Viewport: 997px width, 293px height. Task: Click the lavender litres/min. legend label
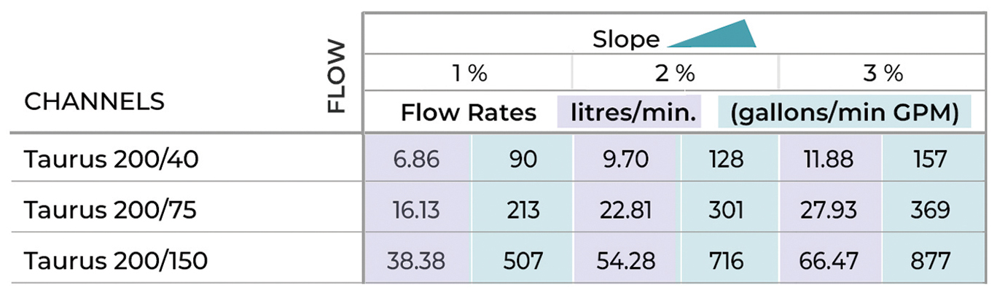pyautogui.click(x=628, y=112)
